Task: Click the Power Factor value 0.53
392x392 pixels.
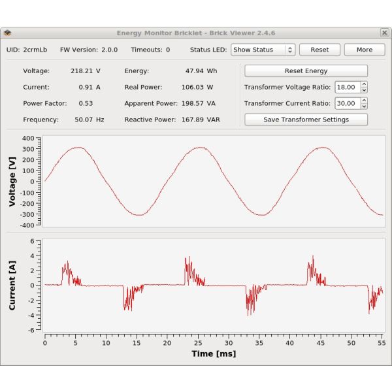Action: point(86,103)
